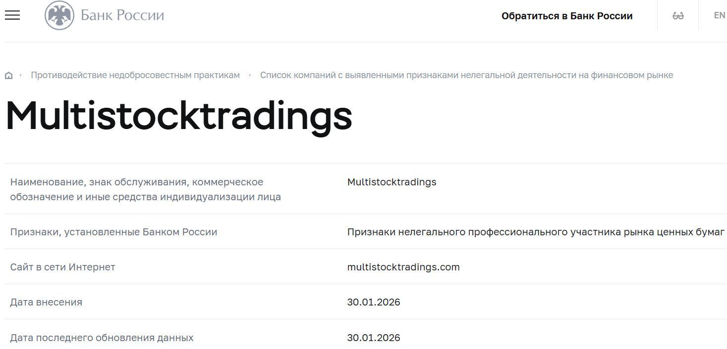This screenshot has width=727, height=349.
Task: Click the 'Дата внесения' row label
Action: [46, 302]
